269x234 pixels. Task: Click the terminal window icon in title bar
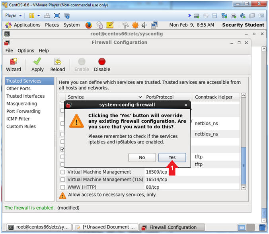pyautogui.click(x=7, y=34)
